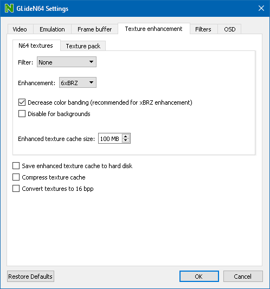Confirm settings with the OK button
The width and height of the screenshot is (270, 289).
199,277
